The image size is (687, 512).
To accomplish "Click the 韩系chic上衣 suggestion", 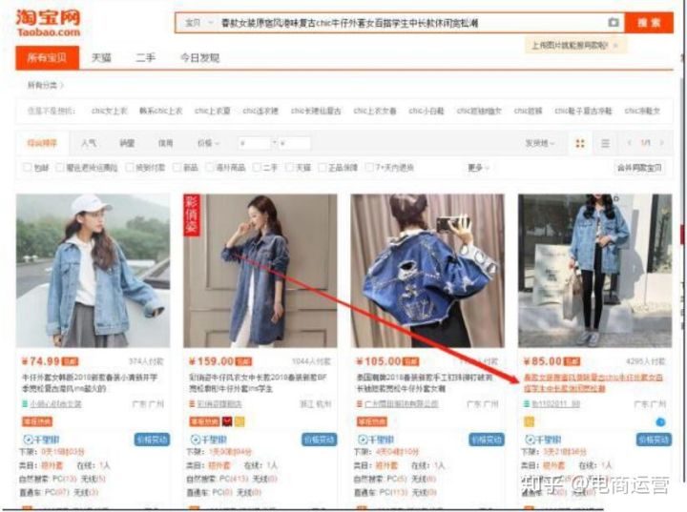I will point(160,111).
